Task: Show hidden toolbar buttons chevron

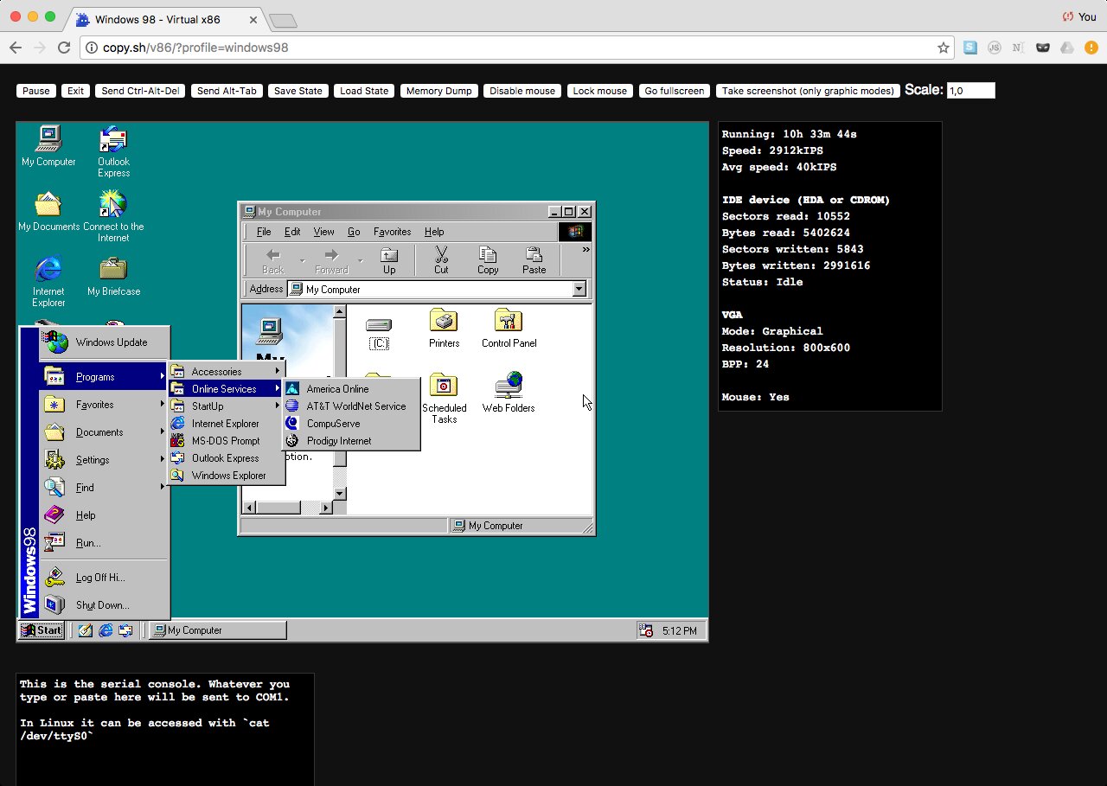Action: [585, 250]
